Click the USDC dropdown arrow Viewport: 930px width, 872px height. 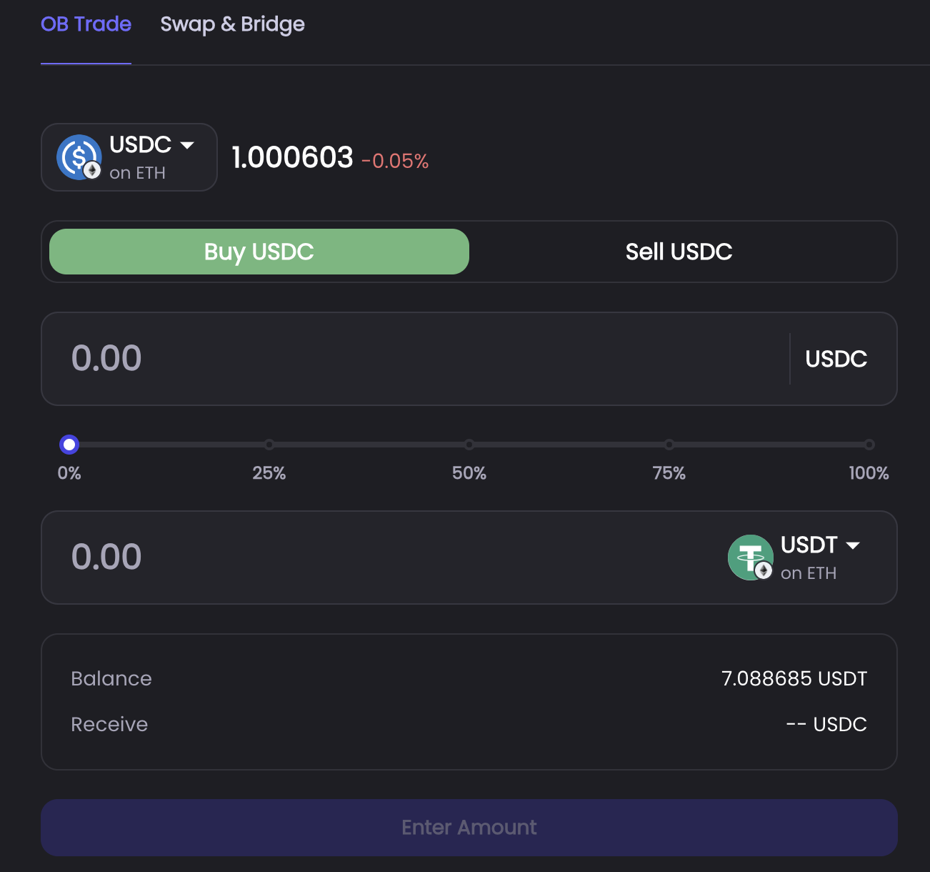pos(188,145)
